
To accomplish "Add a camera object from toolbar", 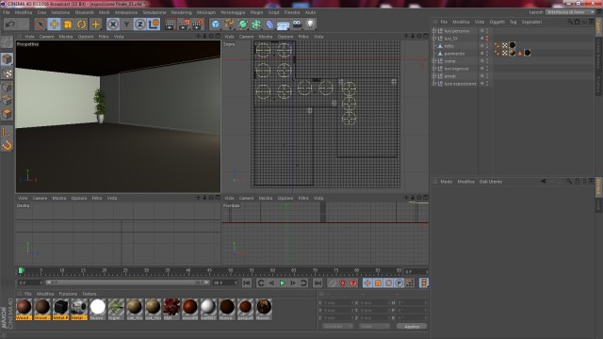I will pyautogui.click(x=297, y=24).
